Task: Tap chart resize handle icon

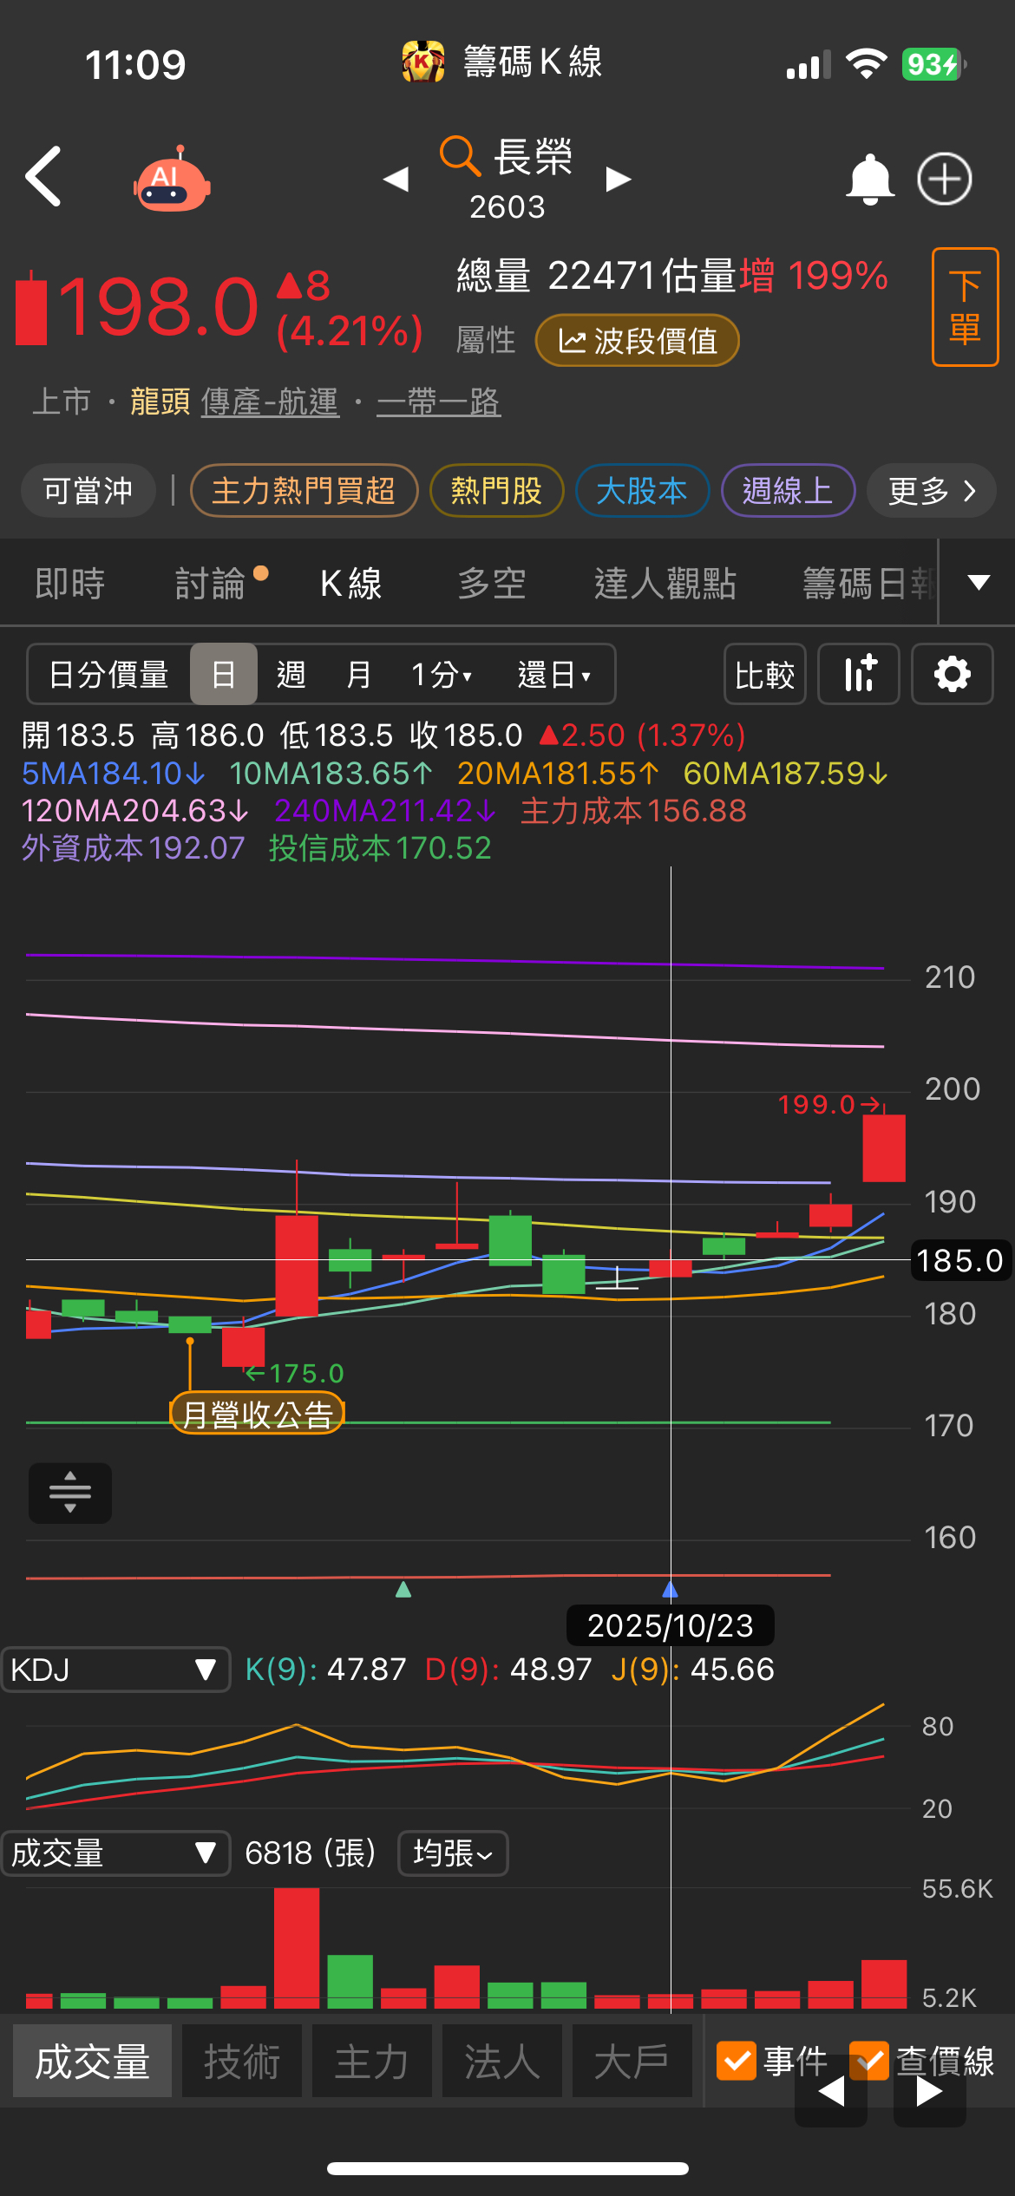Action: (70, 1493)
